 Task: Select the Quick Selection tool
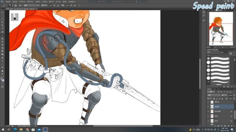pyautogui.click(x=2, y=22)
